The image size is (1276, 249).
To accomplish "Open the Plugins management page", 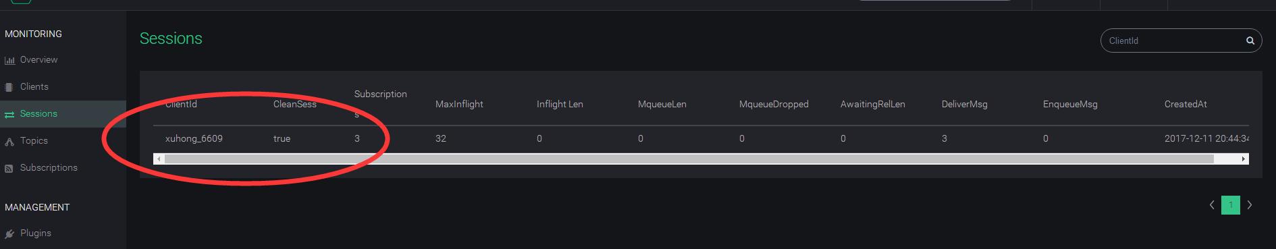I will (36, 233).
